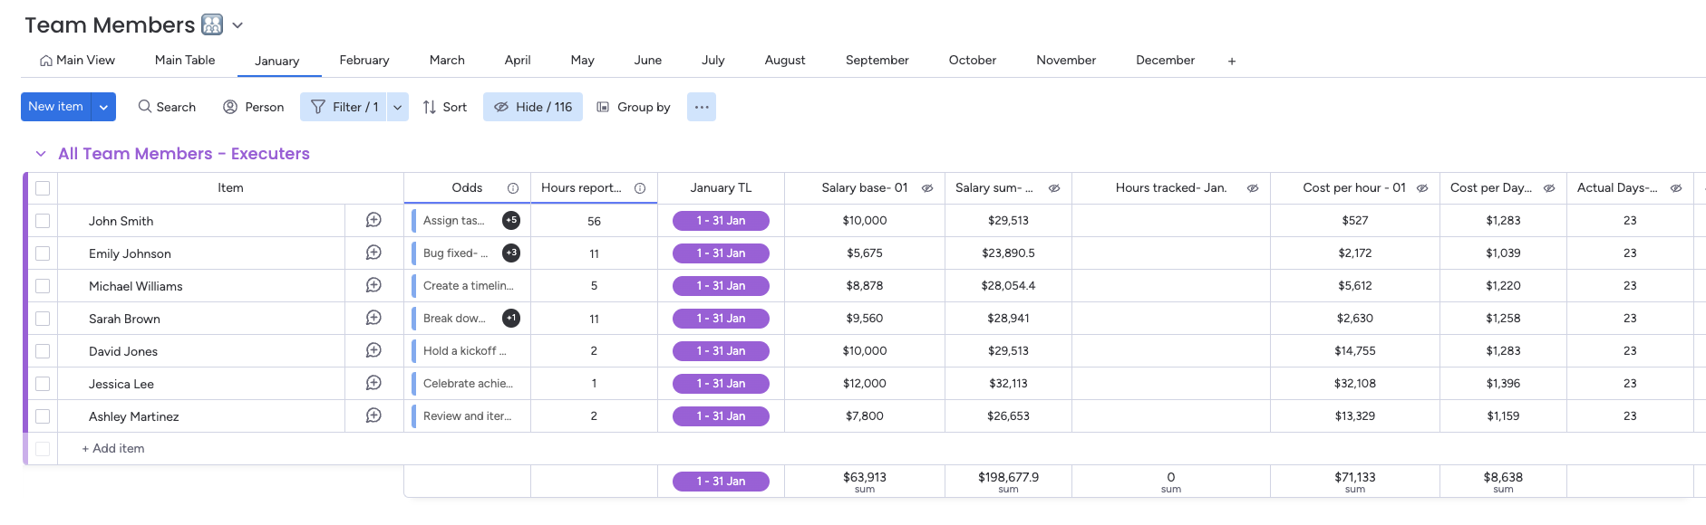
Task: Click the +5 badge in John Smith's row
Action: pos(511,220)
